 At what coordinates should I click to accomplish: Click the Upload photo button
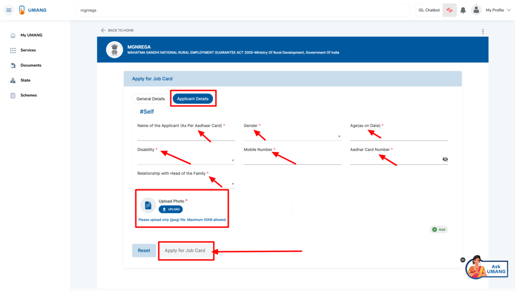pos(170,209)
